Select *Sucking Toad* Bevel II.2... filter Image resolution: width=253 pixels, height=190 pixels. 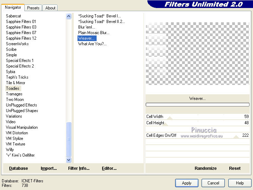click(101, 22)
